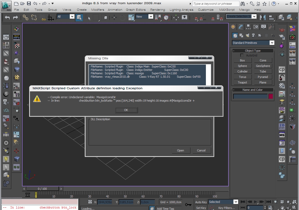Click the vCh icon in left toolbar
The image size is (299, 210).
point(6,110)
